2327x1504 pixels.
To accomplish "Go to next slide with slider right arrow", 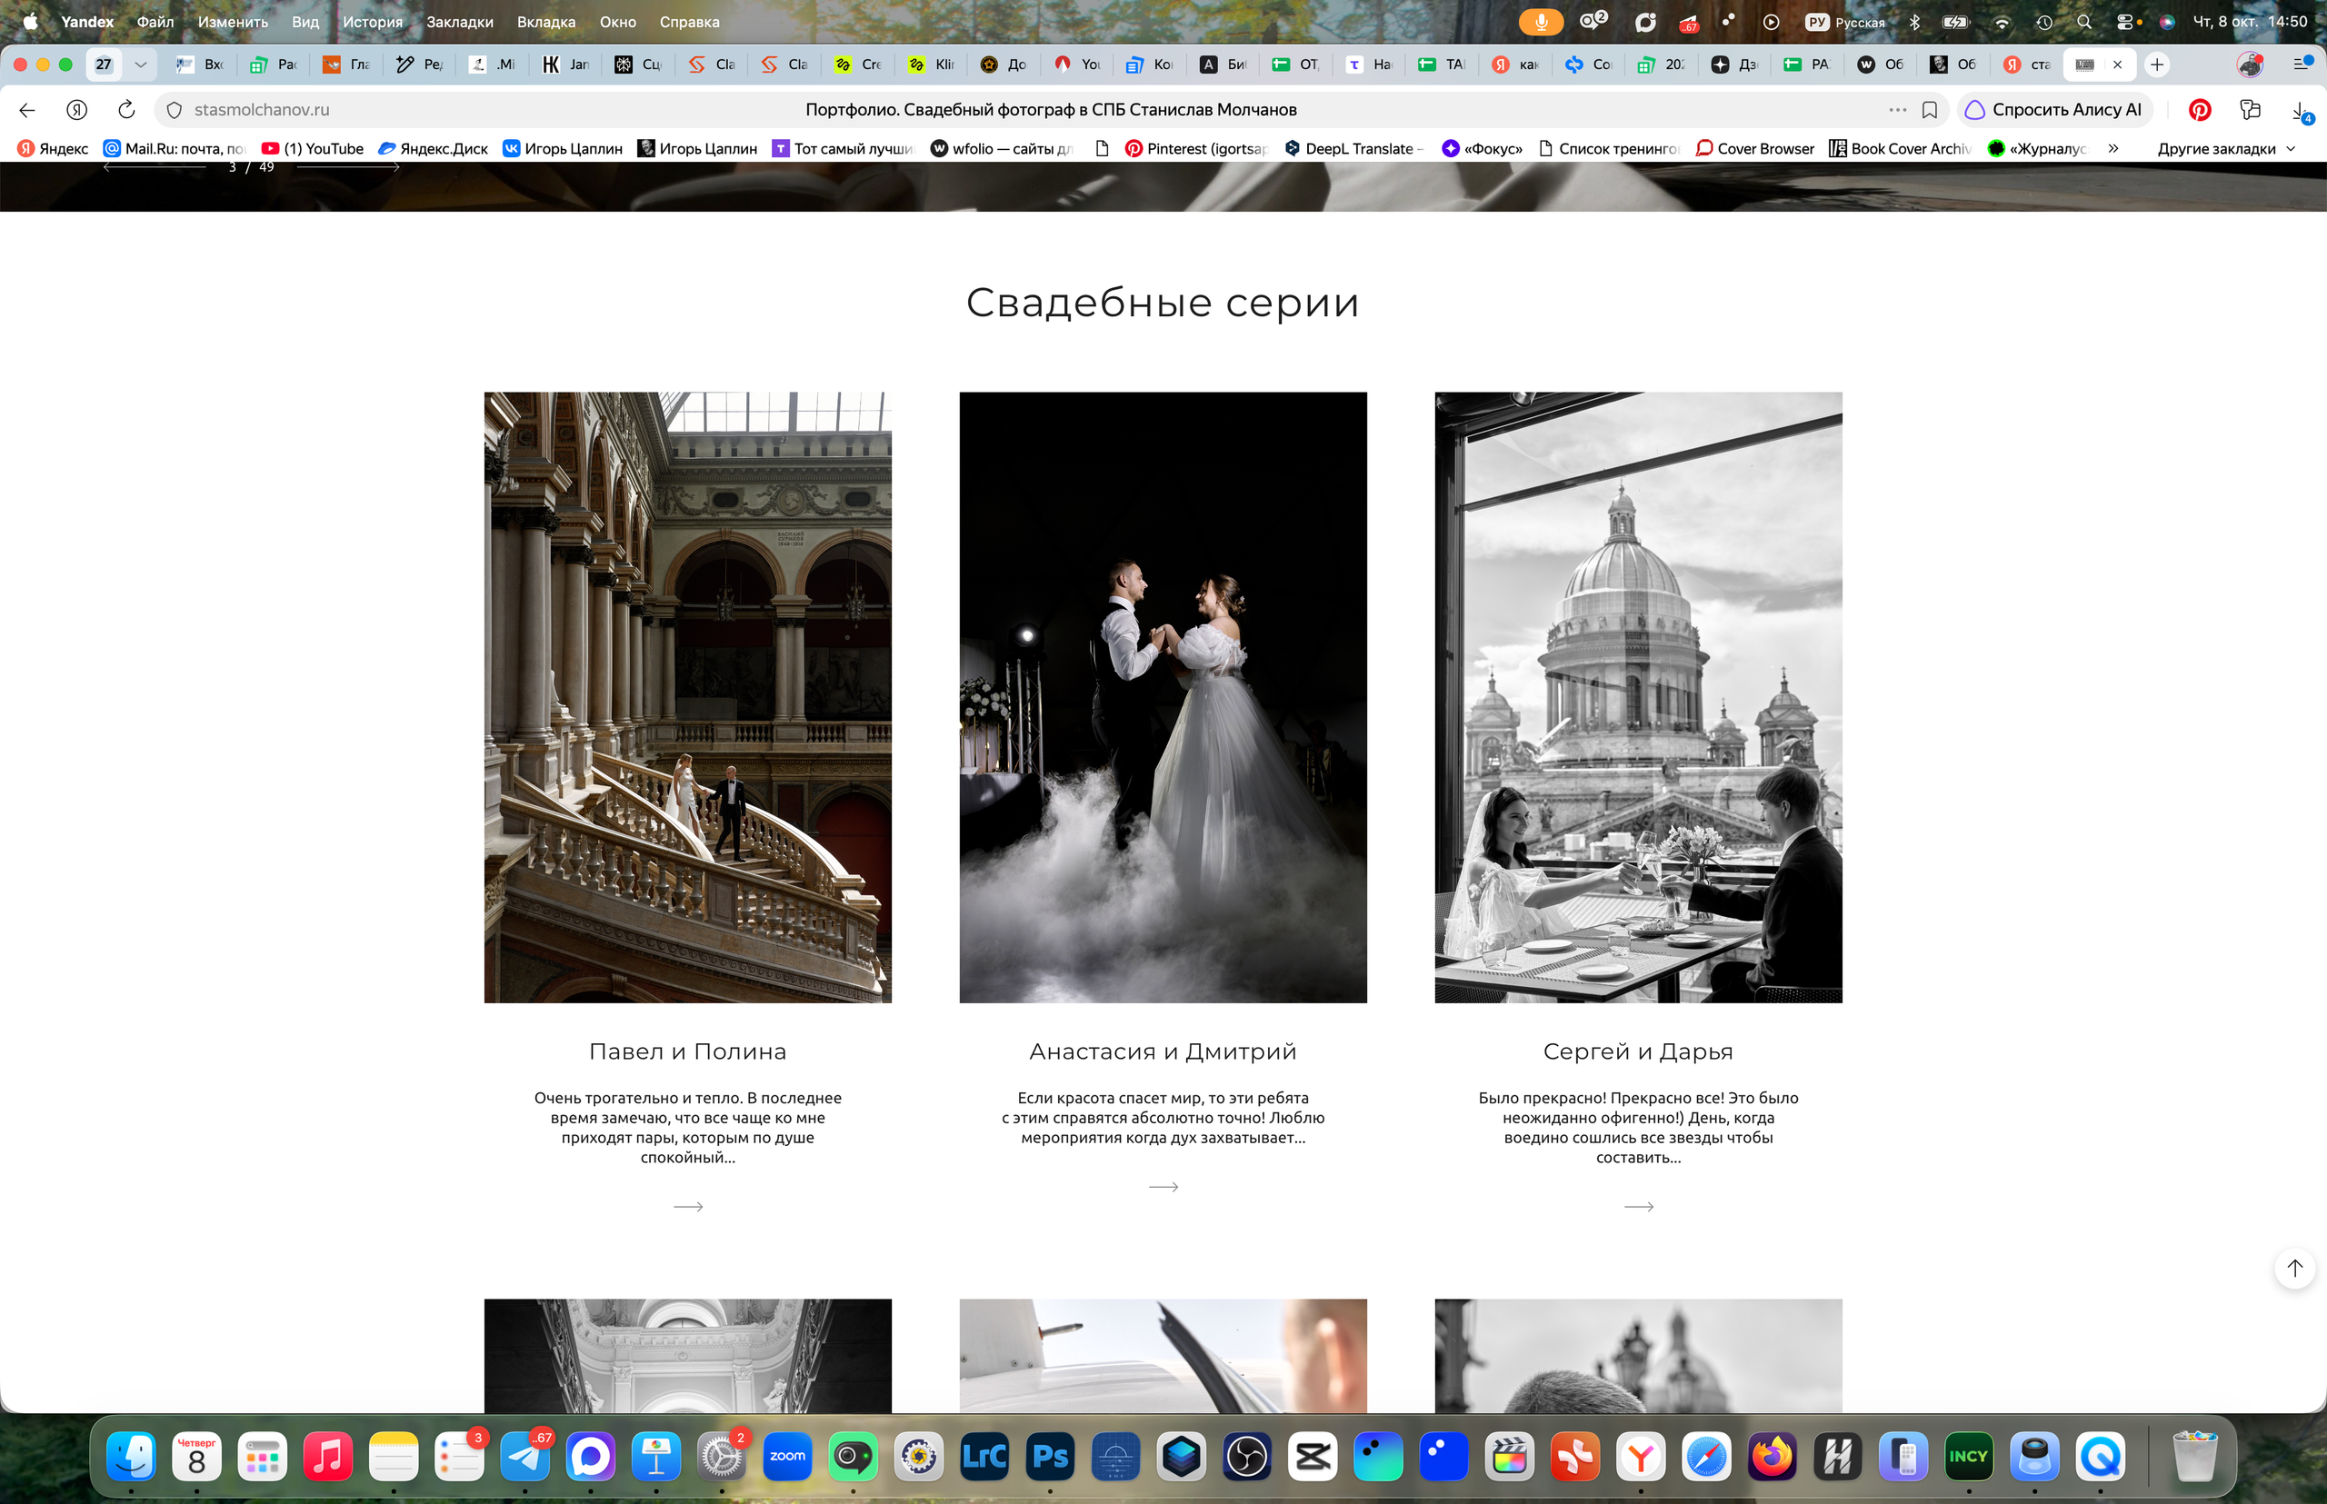I will tap(349, 168).
